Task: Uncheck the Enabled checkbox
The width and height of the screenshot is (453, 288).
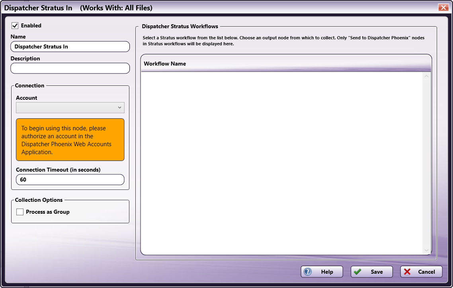Action: click(x=15, y=26)
